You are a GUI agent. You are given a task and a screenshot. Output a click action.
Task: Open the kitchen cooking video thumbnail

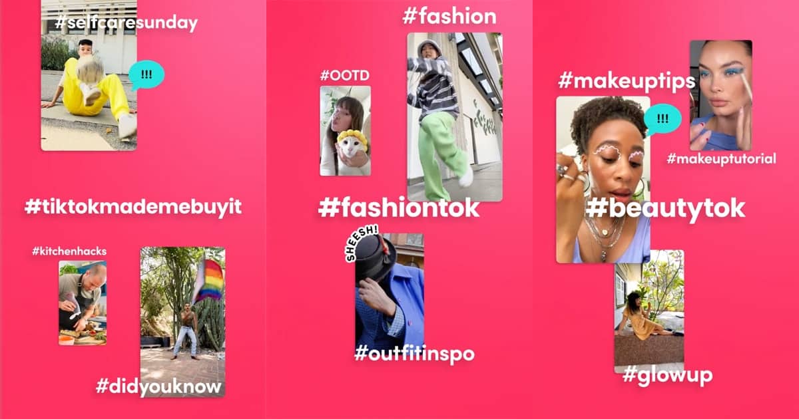(x=83, y=303)
